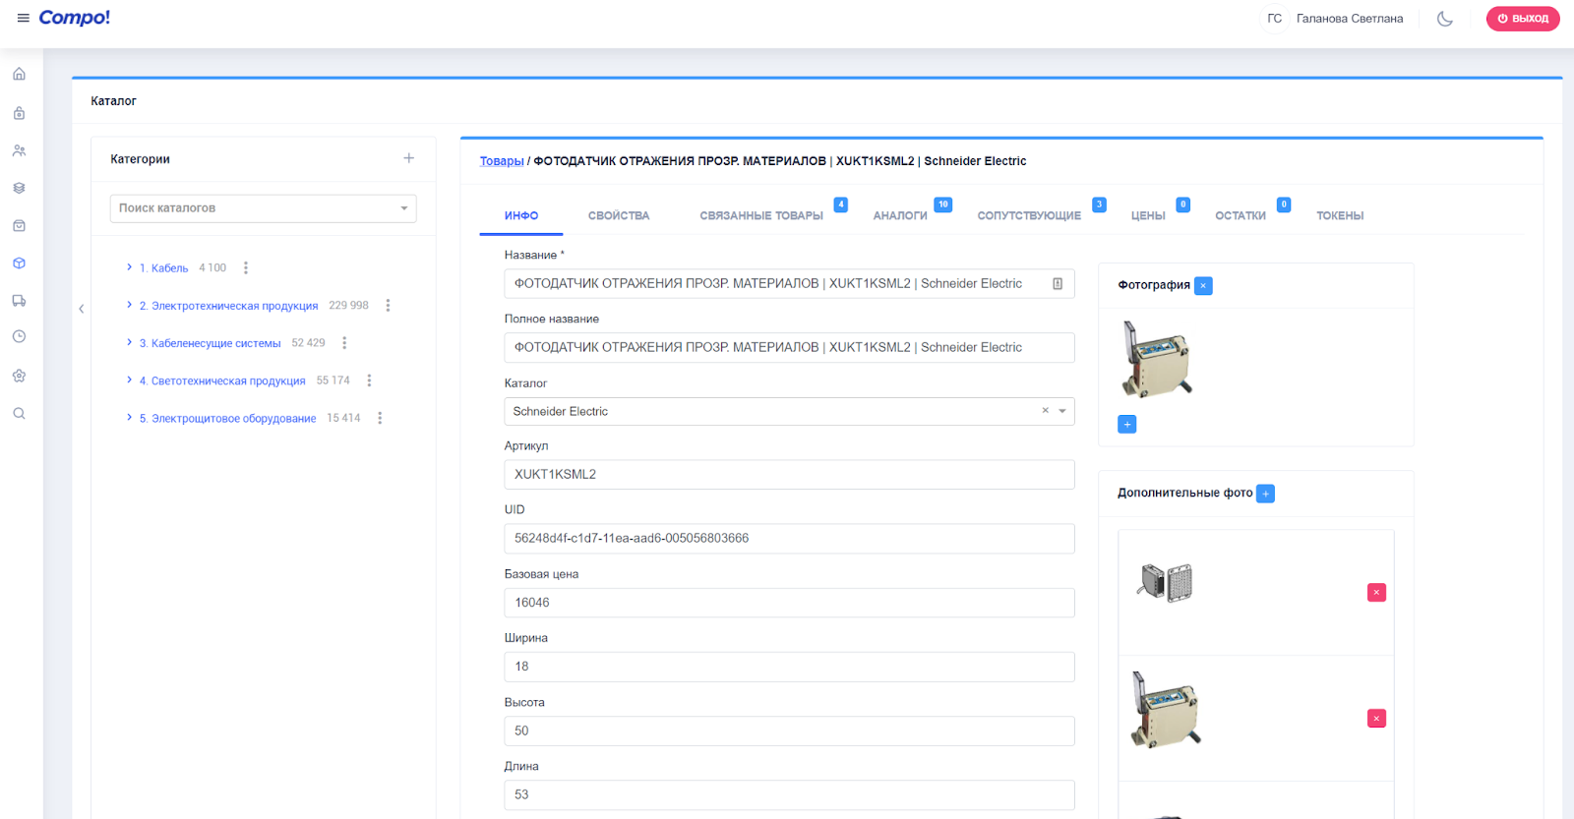This screenshot has width=1574, height=819.
Task: Open the users icon in sidebar
Action: click(19, 150)
